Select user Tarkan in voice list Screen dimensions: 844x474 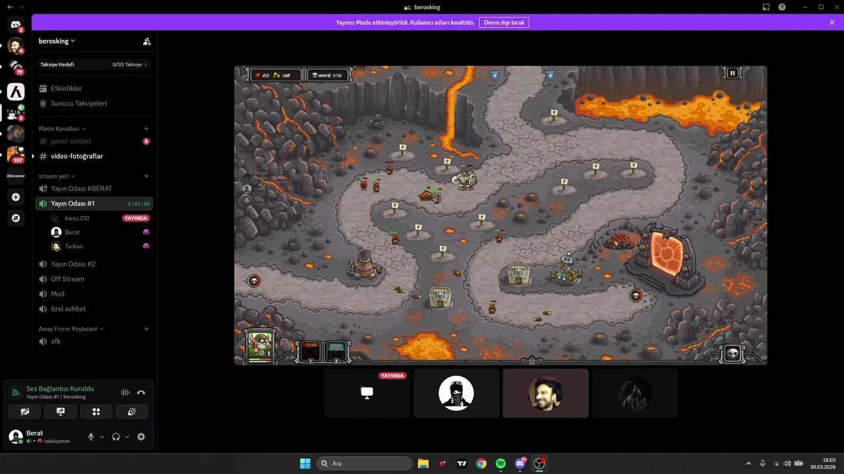tap(100, 246)
